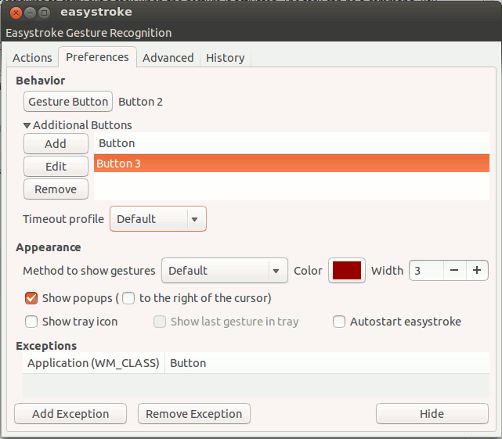Open the Advanced tab
The image size is (502, 439).
click(168, 58)
